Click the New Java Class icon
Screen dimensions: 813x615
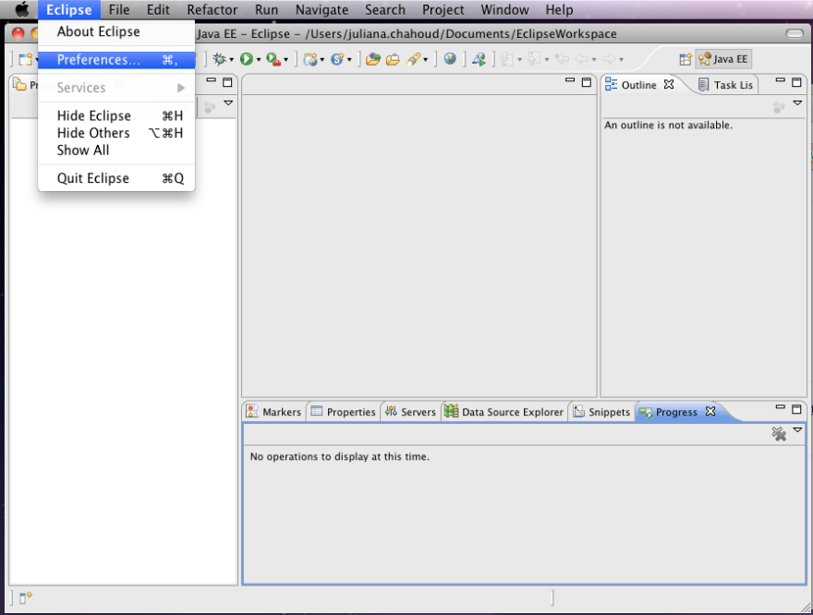click(336, 59)
